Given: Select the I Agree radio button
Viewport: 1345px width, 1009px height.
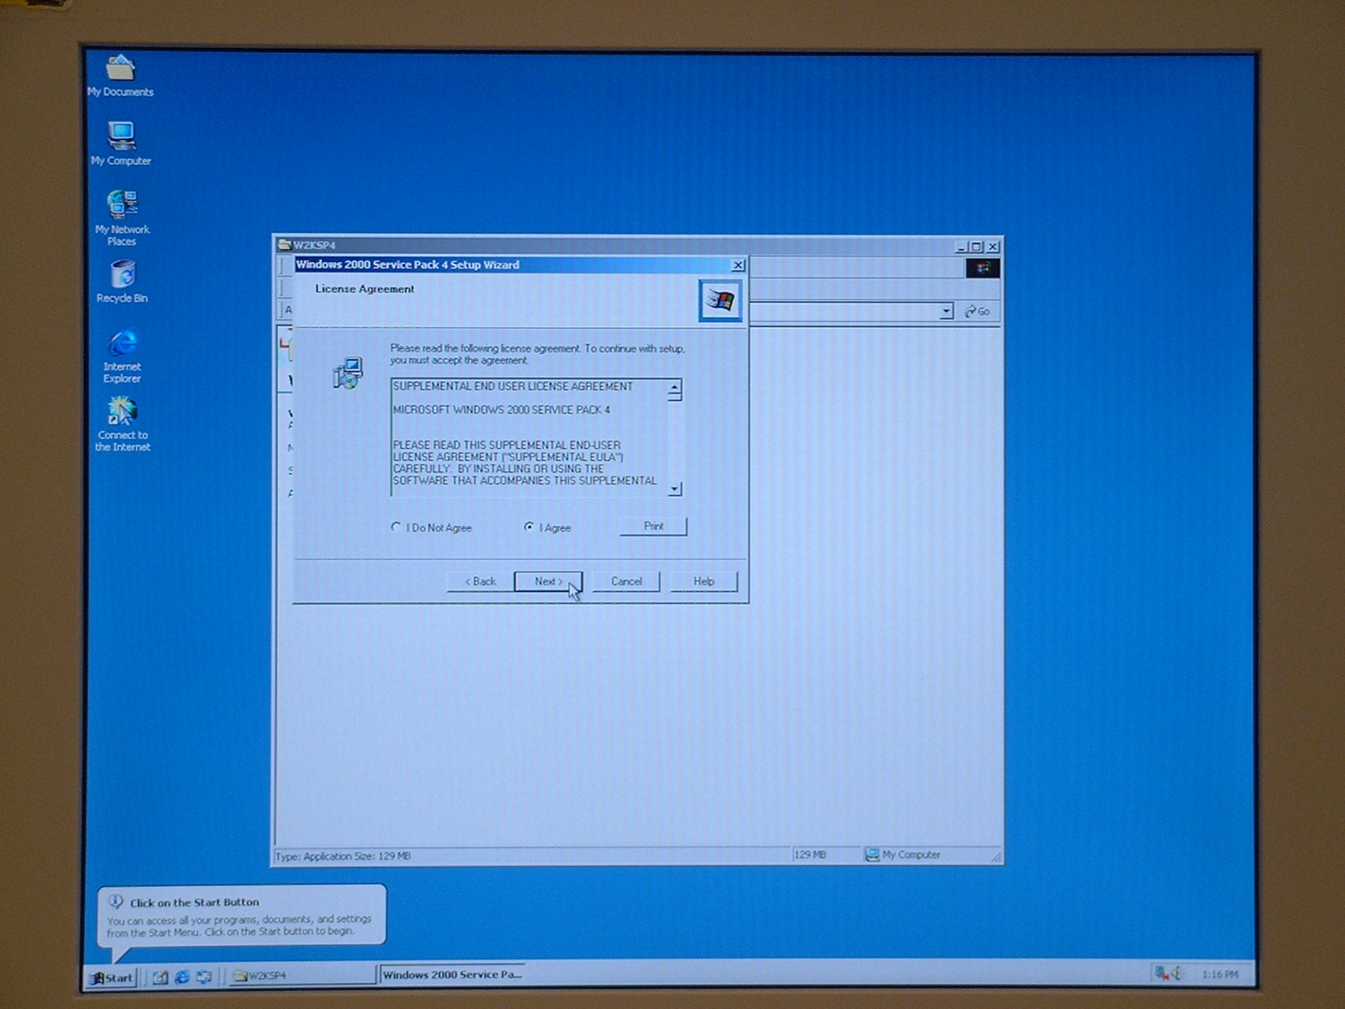Looking at the screenshot, I should click(x=529, y=527).
